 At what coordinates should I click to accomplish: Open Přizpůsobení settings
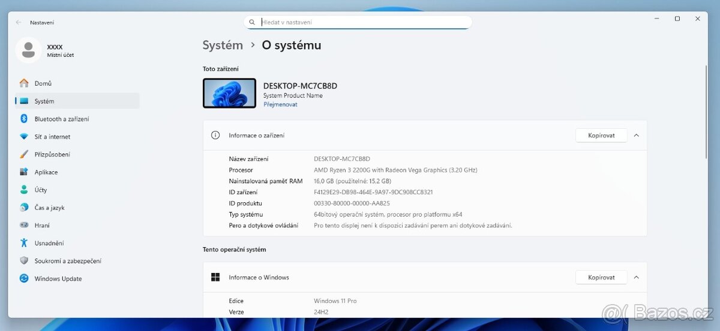tap(77, 154)
